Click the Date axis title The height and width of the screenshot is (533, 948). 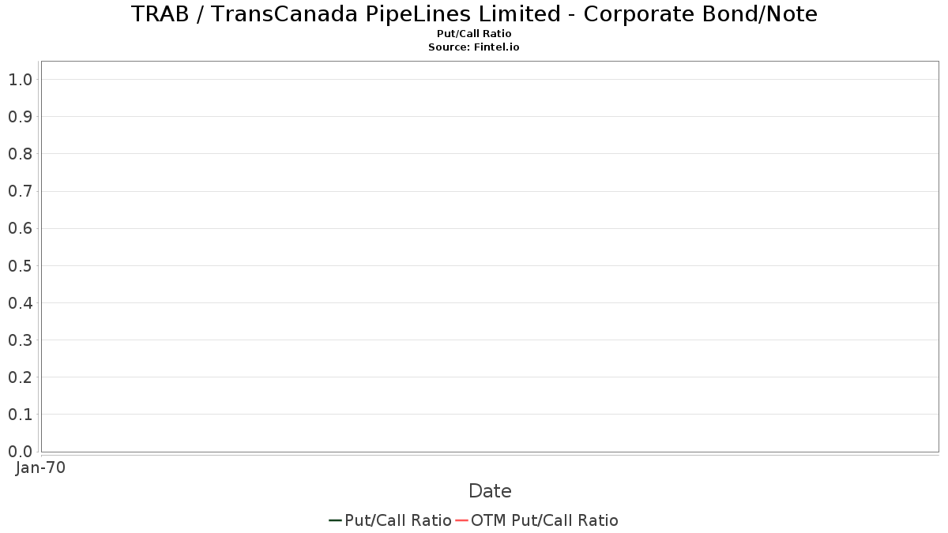pos(490,491)
